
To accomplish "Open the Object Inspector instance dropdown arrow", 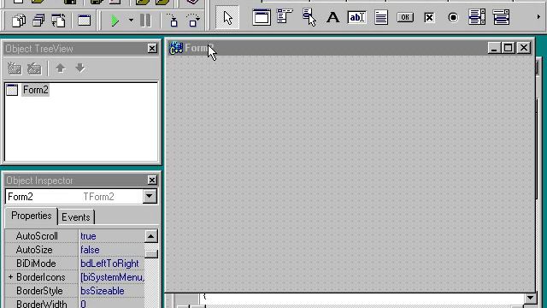I will [150, 196].
